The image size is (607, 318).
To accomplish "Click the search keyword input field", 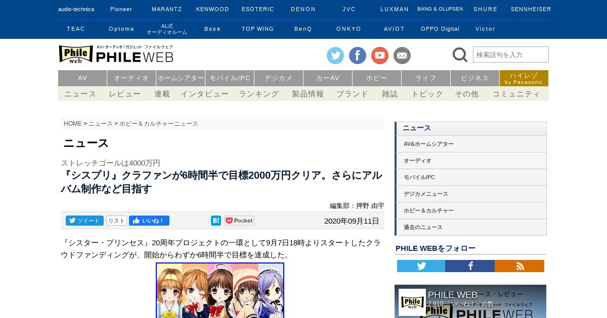I will coord(511,55).
